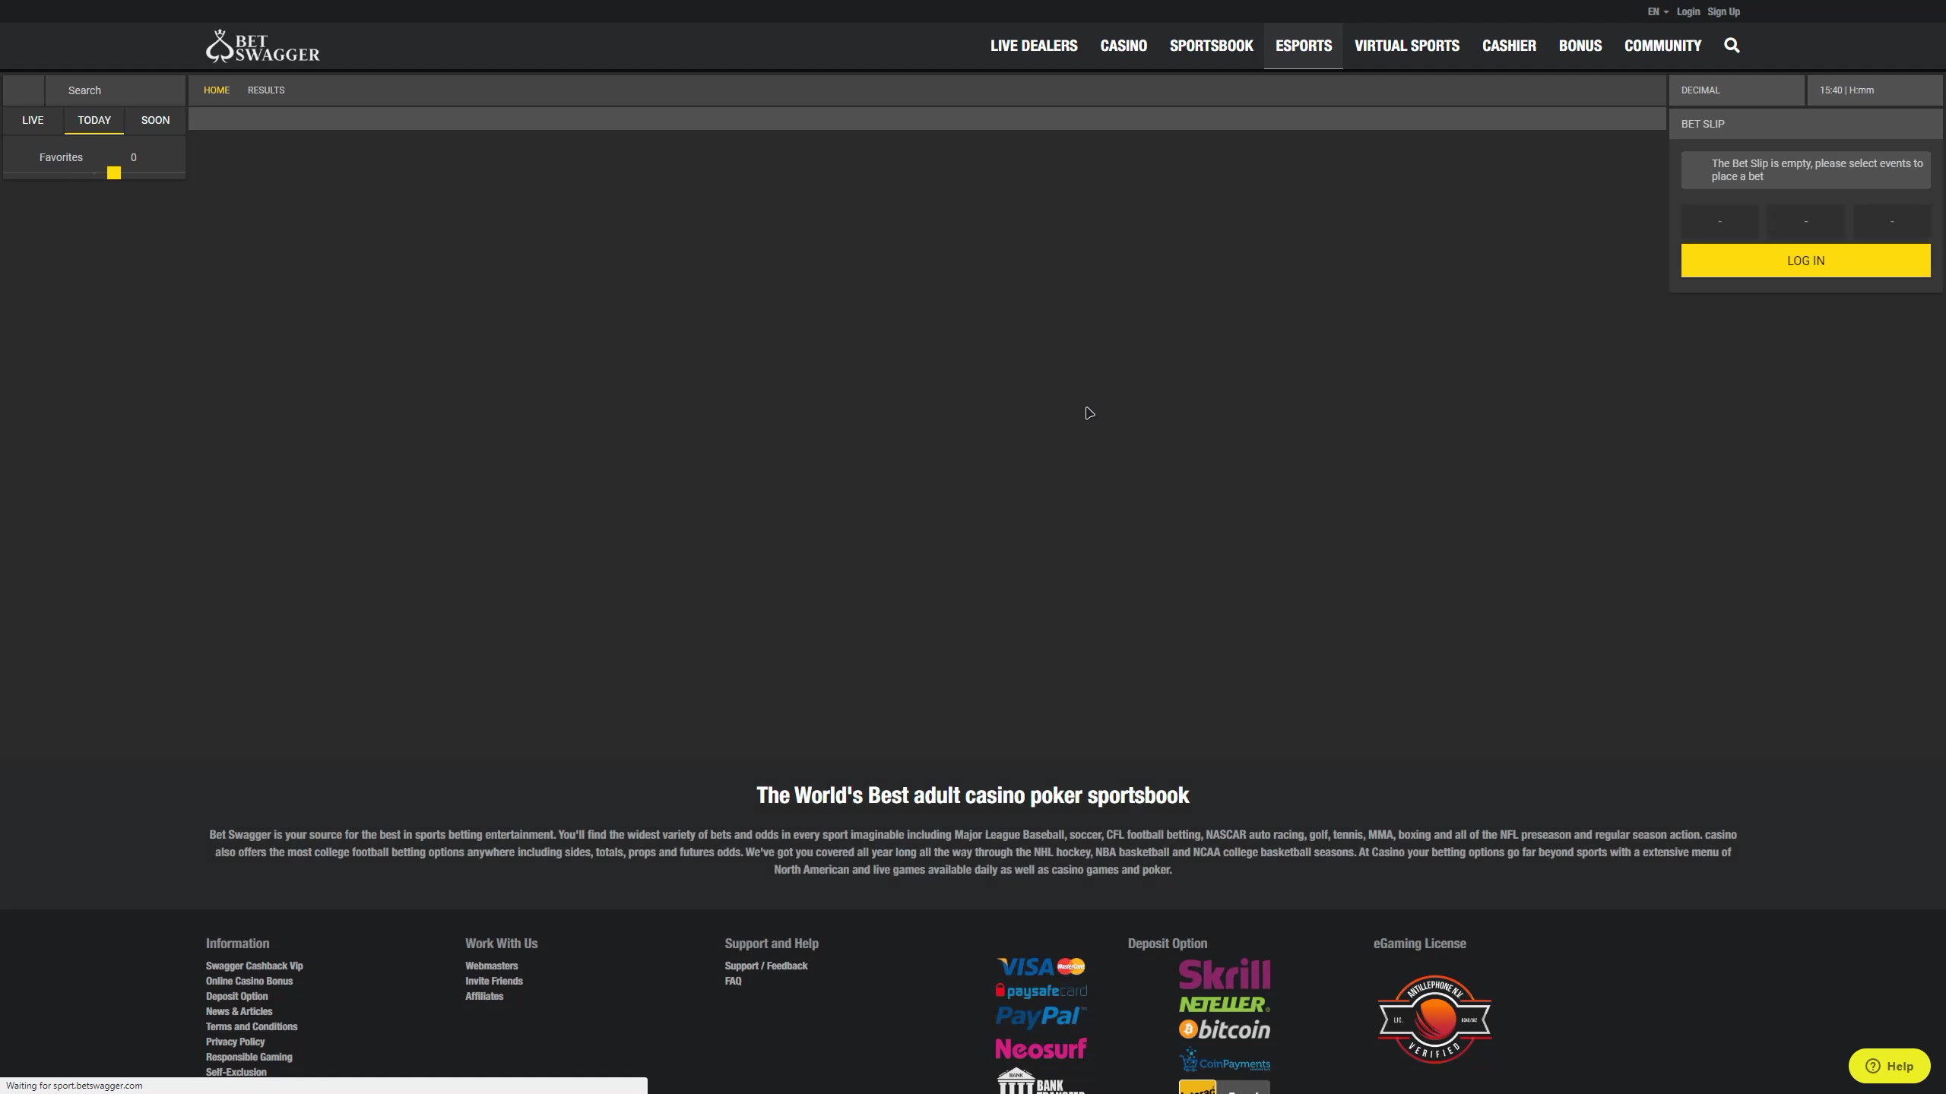Click the Visa MasterCard logo
This screenshot has height=1094, width=1946.
(1041, 966)
